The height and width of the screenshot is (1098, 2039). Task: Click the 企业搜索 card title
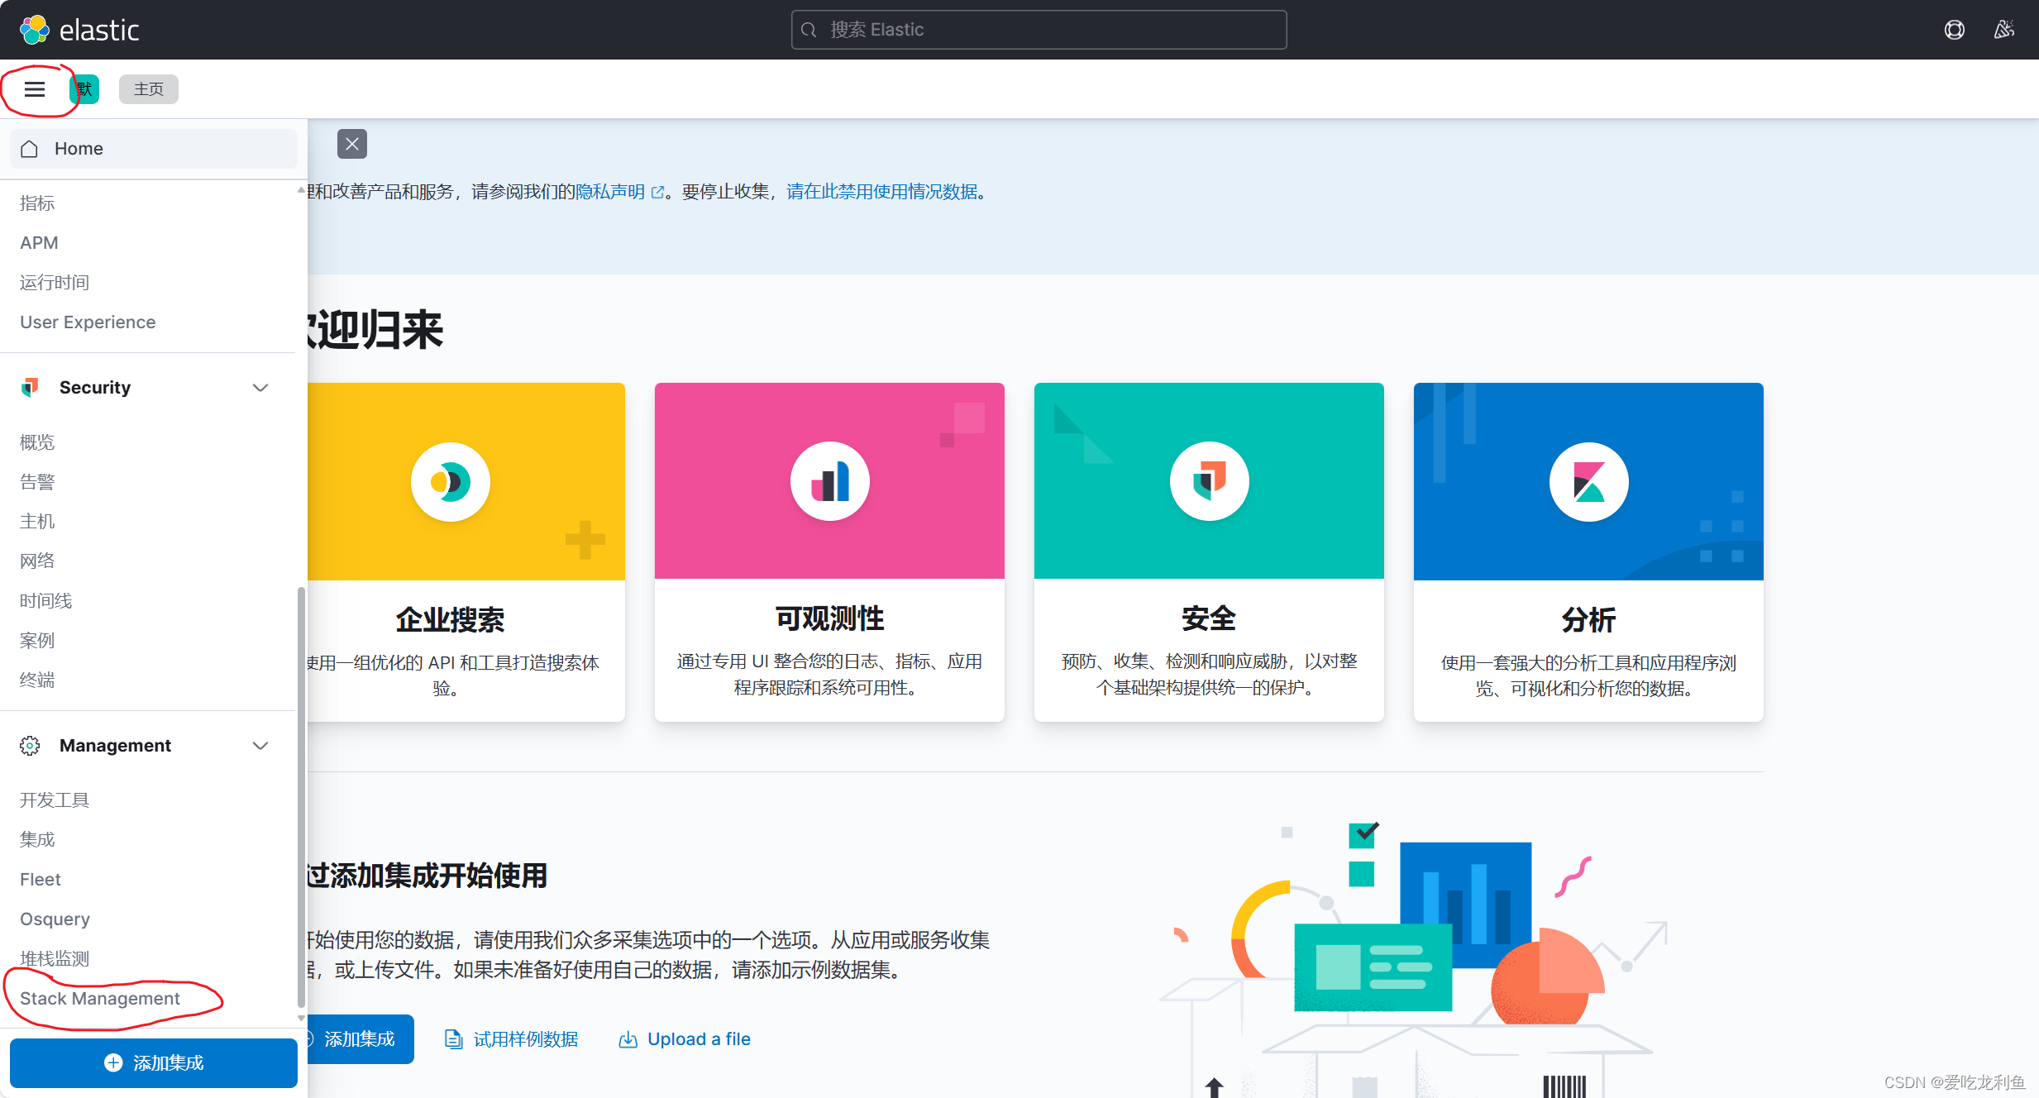pos(451,619)
